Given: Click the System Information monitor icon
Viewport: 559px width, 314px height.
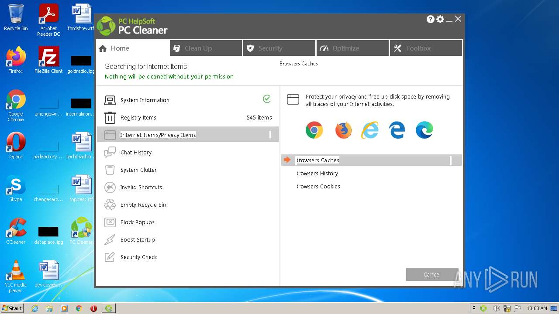Looking at the screenshot, I should [110, 100].
